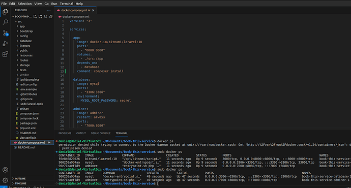Open .gitattributes file
This screenshot has width=351, height=188.
click(x=33, y=94)
